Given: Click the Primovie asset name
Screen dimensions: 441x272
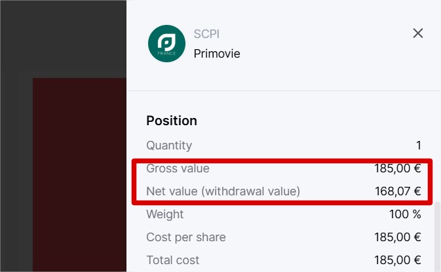Looking at the screenshot, I should (217, 54).
